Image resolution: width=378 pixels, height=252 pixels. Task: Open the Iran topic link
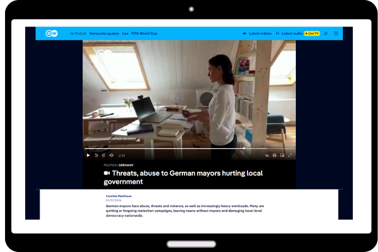[x=125, y=34]
